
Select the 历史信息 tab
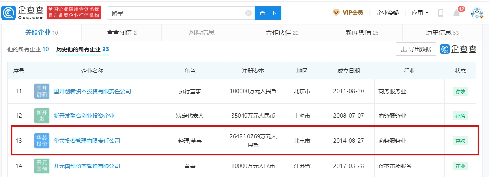(x=442, y=33)
